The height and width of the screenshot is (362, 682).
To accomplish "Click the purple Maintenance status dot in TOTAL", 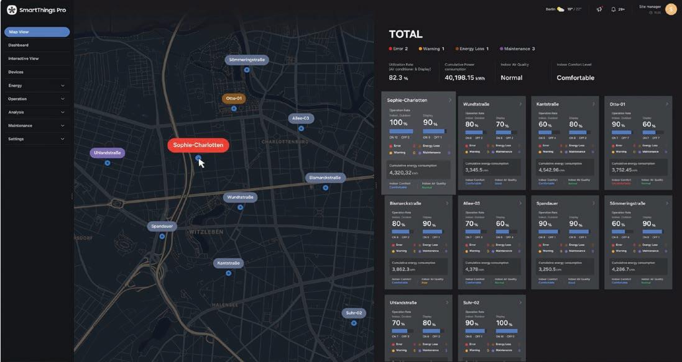I will tap(502, 48).
